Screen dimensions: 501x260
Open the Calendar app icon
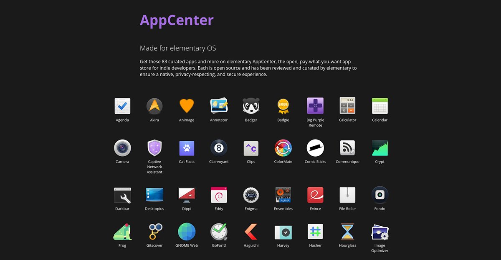[380, 106]
